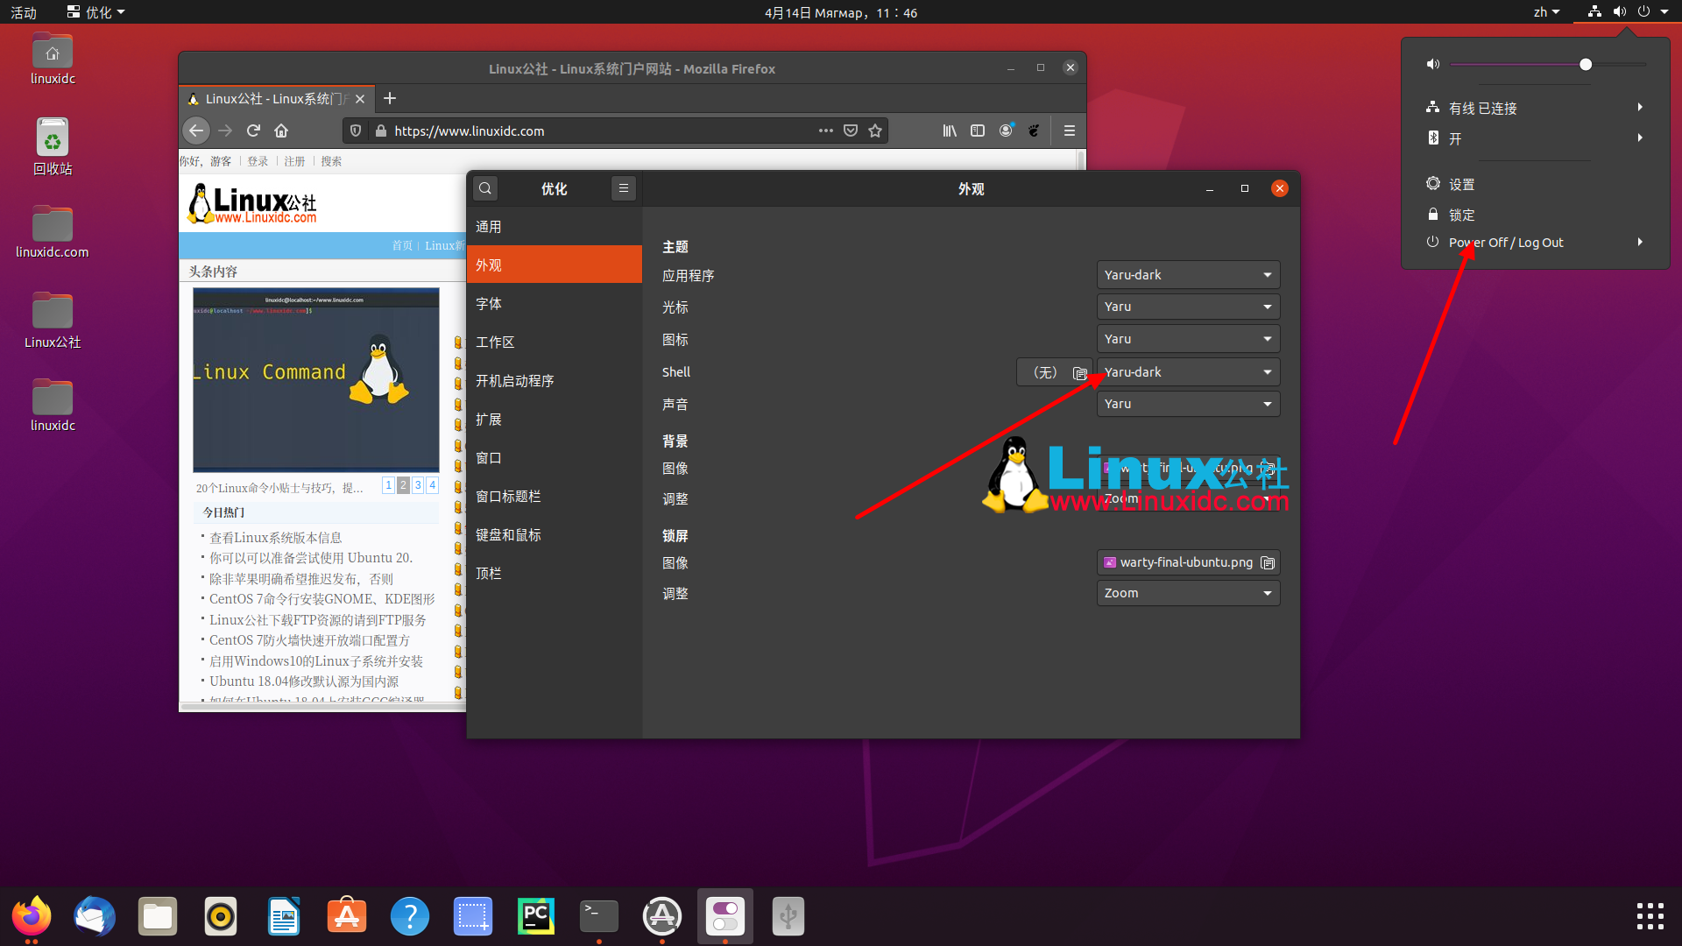Select the 外观 tab in settings
Screen dimensions: 1682x946
pos(554,265)
